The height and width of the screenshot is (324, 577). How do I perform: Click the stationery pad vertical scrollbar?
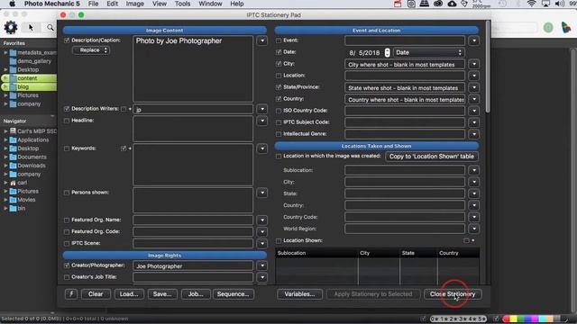[x=488, y=66]
